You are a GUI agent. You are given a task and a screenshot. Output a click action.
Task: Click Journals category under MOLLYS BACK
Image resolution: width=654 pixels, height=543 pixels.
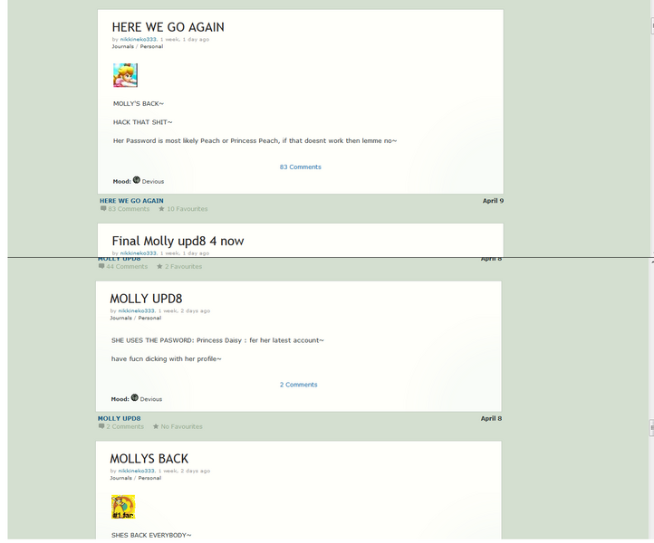(121, 478)
